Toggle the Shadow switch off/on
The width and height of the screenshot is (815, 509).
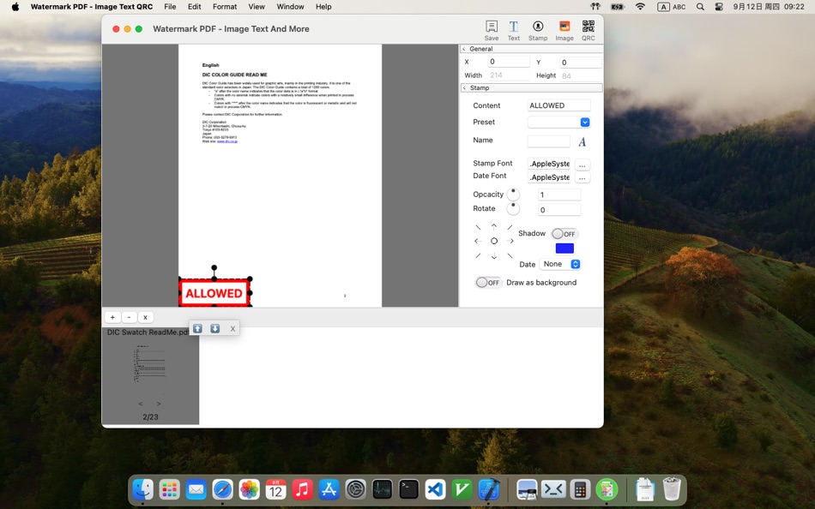pyautogui.click(x=564, y=233)
